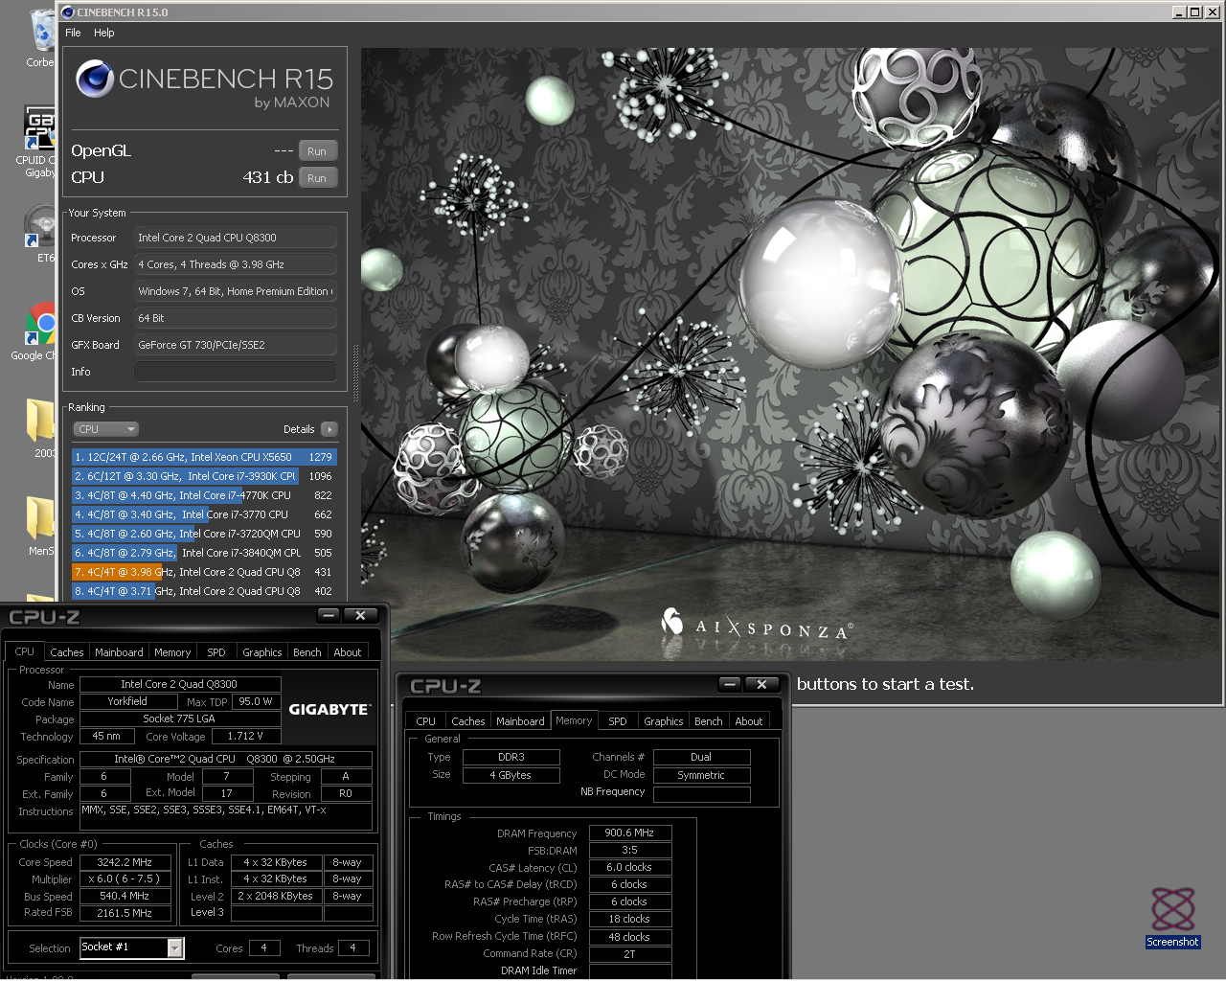Screen dimensions: 1226x981
Task: Select highlighted ranking row at 3.98 GHz
Action: coord(204,572)
